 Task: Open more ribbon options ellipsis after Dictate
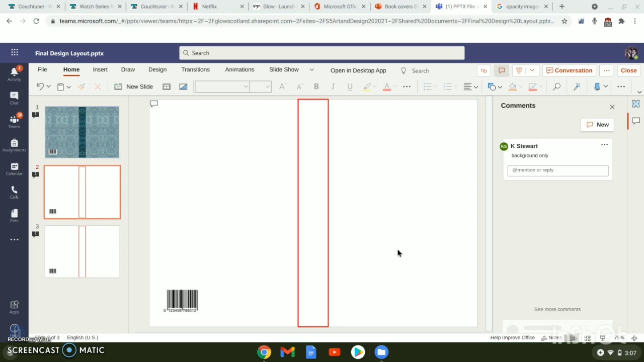click(x=621, y=86)
